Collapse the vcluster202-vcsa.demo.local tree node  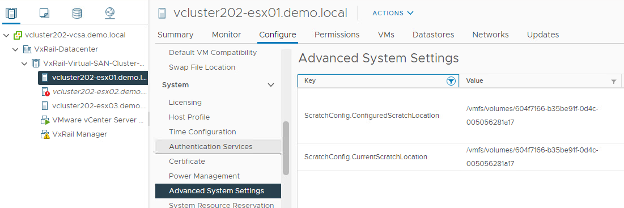6,35
